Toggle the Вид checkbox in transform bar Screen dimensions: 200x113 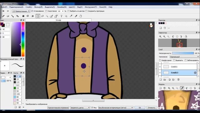click(92, 108)
